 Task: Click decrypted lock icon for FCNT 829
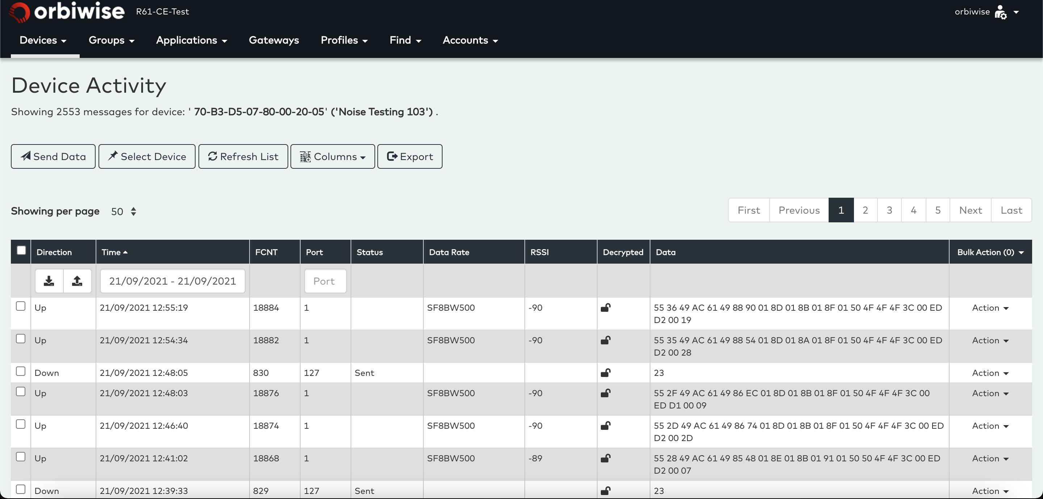coord(606,491)
